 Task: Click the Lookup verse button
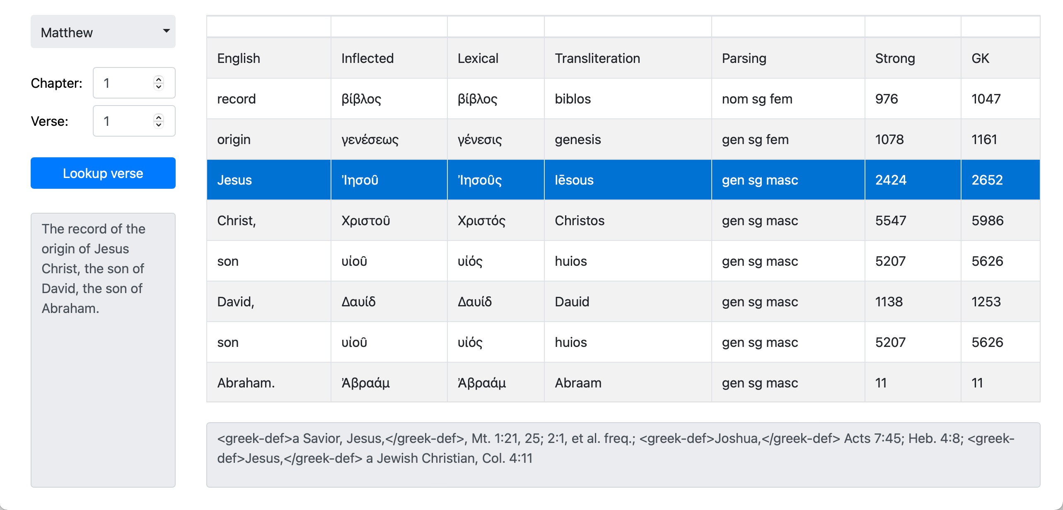[103, 173]
